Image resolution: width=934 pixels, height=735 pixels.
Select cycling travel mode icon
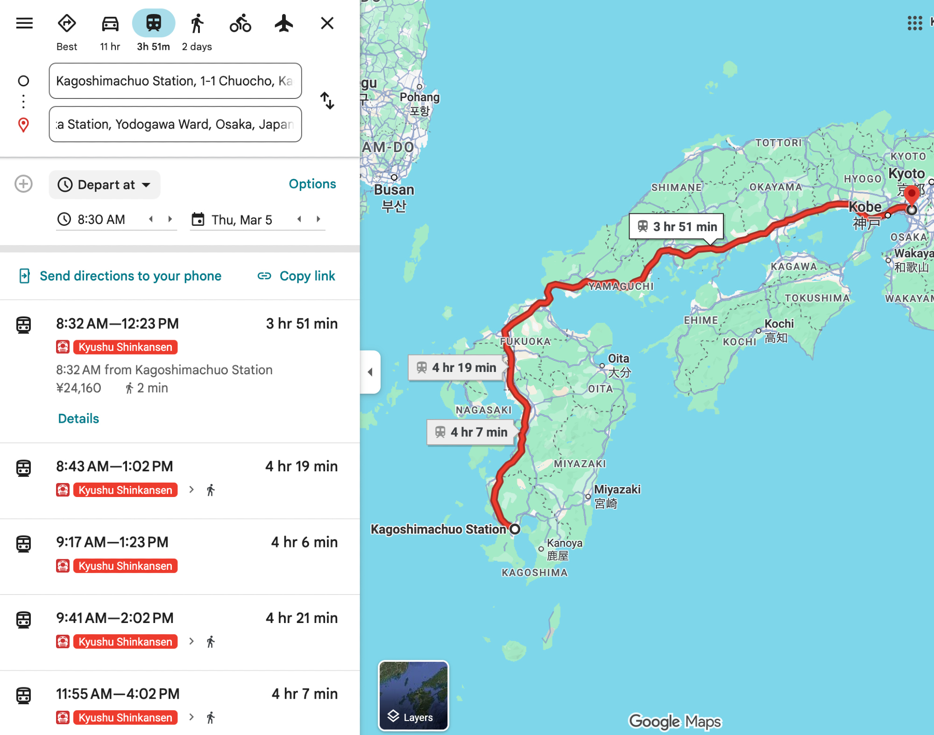tap(240, 23)
